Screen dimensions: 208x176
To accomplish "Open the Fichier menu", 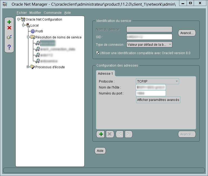I will 22,13.
